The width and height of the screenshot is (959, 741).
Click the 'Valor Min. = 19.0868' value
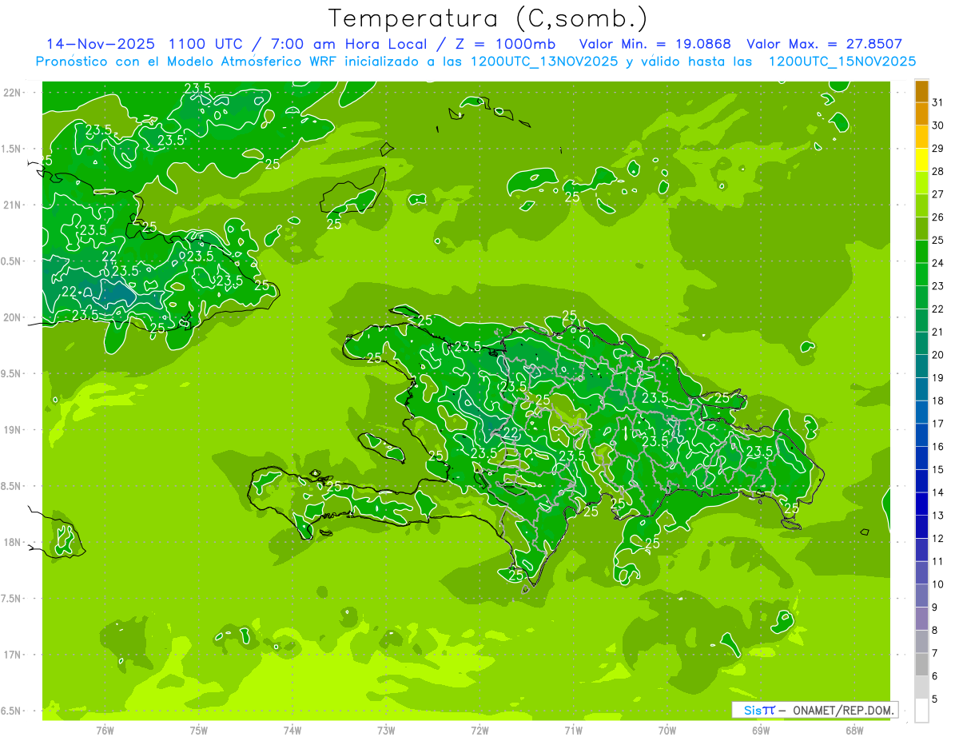coord(655,44)
